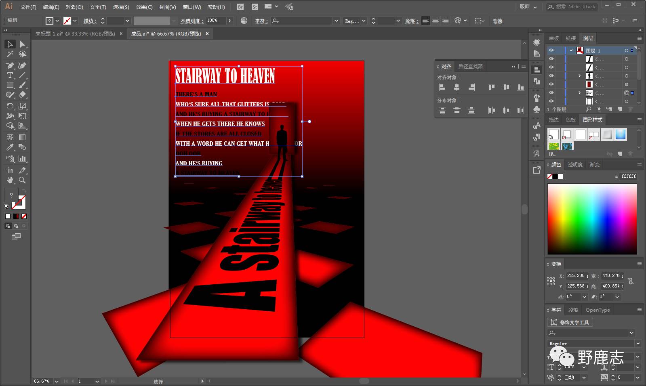Activate the Zoom magnifier tool
The width and height of the screenshot is (646, 386).
(23, 180)
